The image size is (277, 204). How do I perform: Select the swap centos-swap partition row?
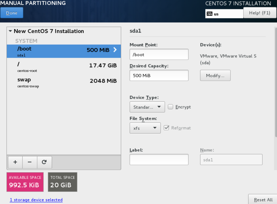(64, 82)
